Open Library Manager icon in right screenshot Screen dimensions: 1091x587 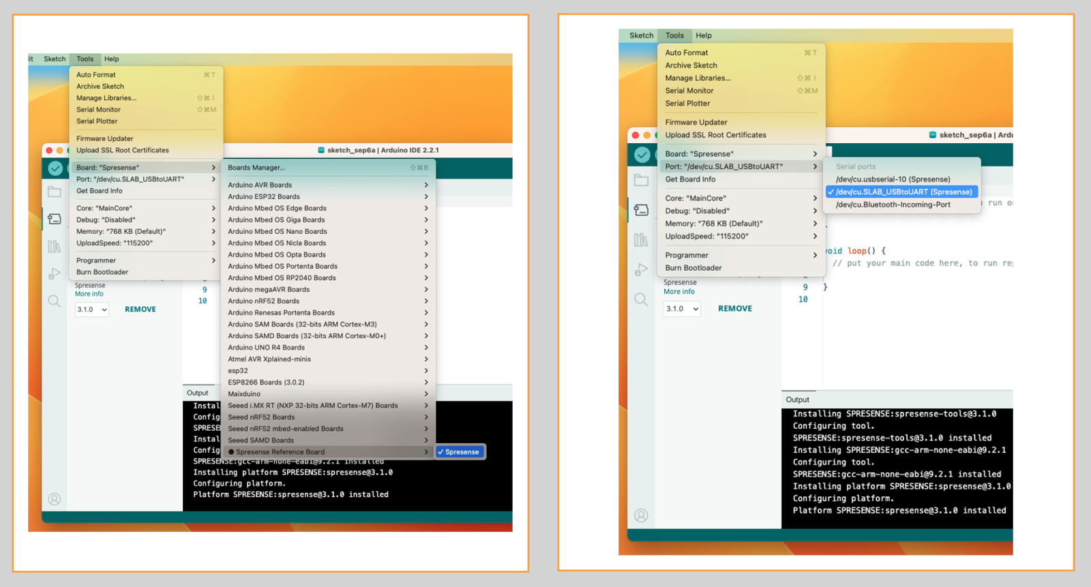click(641, 239)
